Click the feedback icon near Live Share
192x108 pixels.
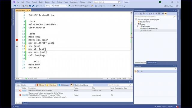tap(177, 6)
